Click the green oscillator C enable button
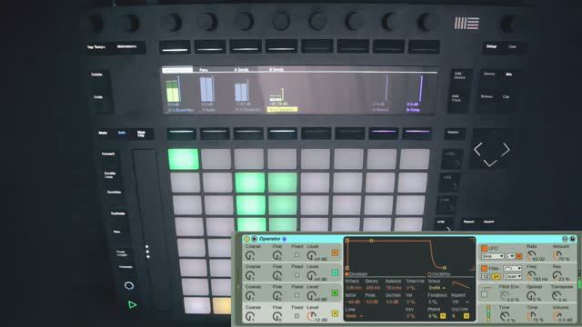The width and height of the screenshot is (582, 327). pos(335,272)
